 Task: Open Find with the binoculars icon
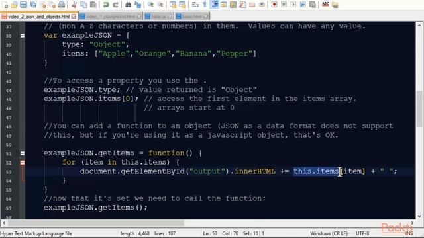coord(128,5)
